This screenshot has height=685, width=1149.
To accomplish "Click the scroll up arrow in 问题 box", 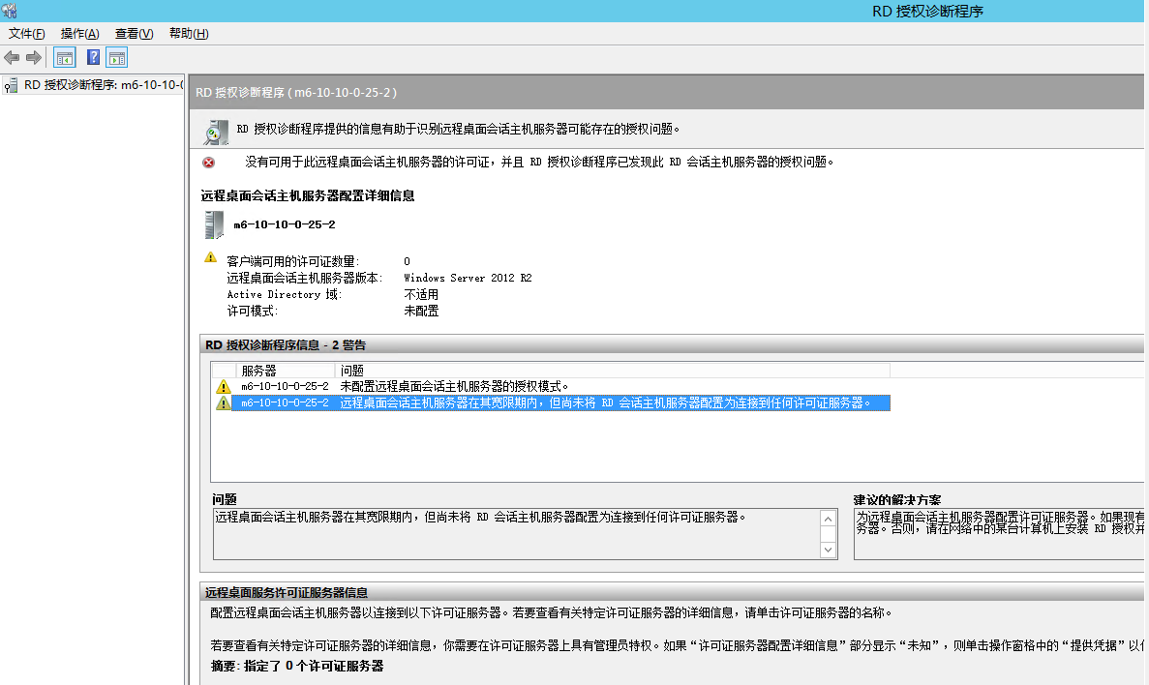I will [x=828, y=519].
